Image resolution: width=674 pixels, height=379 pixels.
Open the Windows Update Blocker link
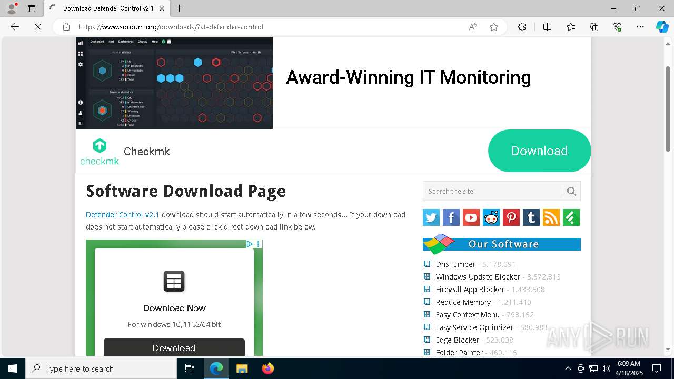click(x=478, y=277)
